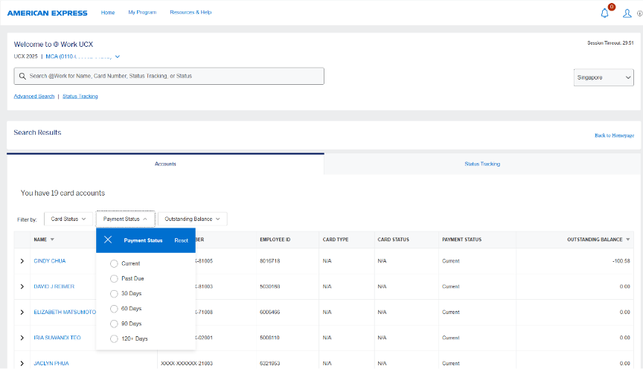Image resolution: width=643 pixels, height=369 pixels.
Task: Select the Current payment status radio
Action: pyautogui.click(x=114, y=263)
